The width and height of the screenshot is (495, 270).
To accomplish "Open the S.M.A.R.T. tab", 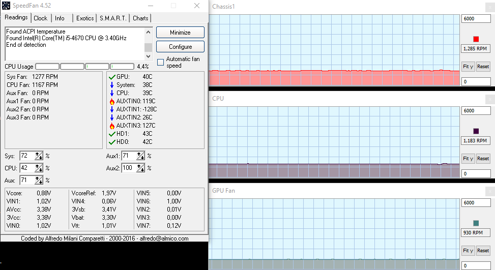I will [113, 18].
